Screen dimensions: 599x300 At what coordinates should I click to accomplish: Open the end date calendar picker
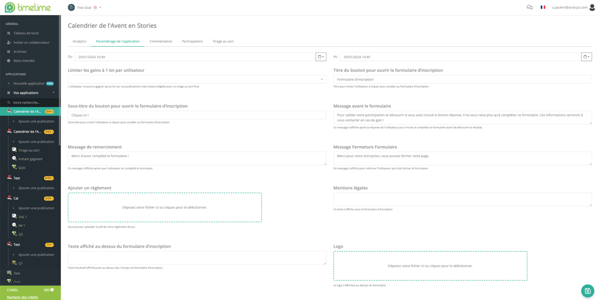pyautogui.click(x=586, y=57)
